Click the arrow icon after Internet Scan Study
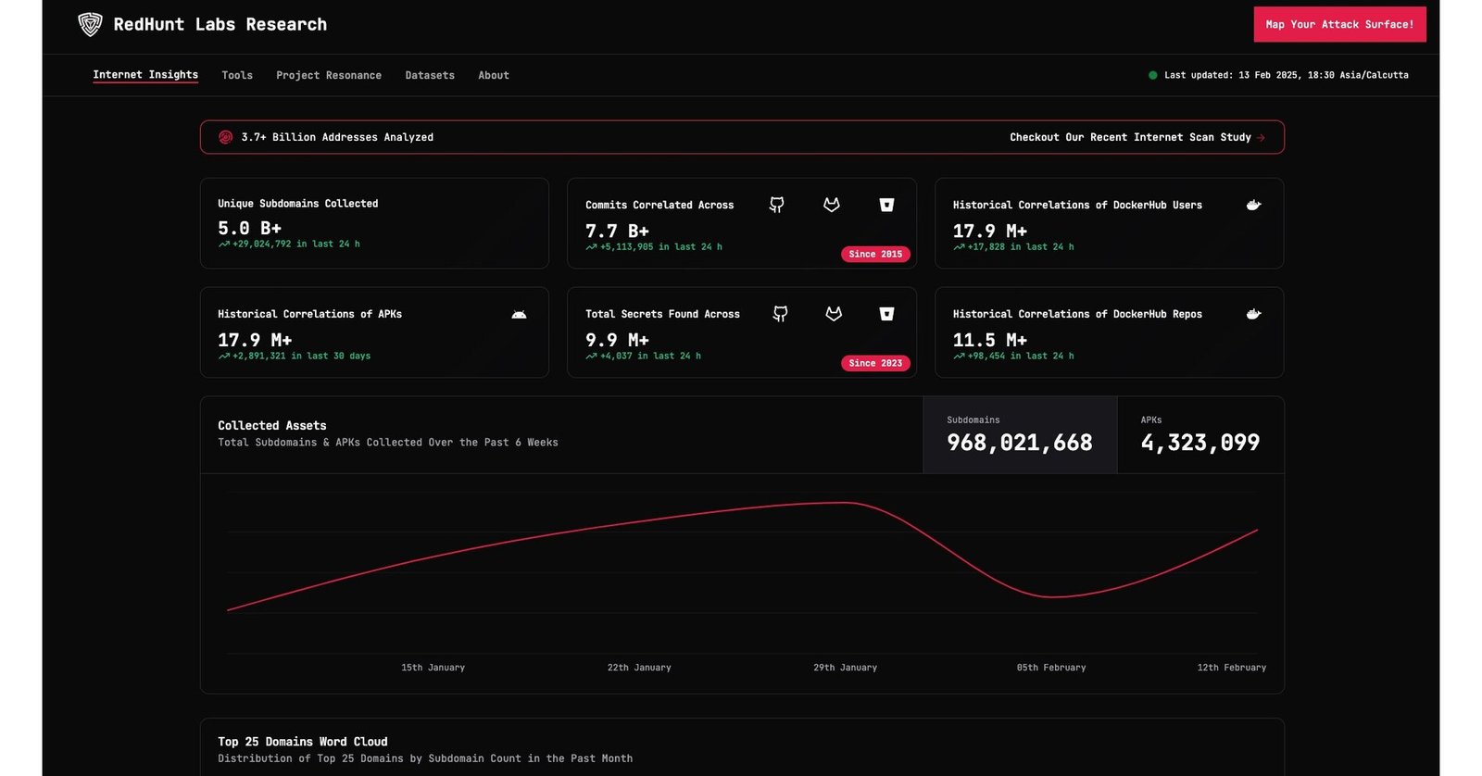The image size is (1482, 776). [x=1261, y=137]
